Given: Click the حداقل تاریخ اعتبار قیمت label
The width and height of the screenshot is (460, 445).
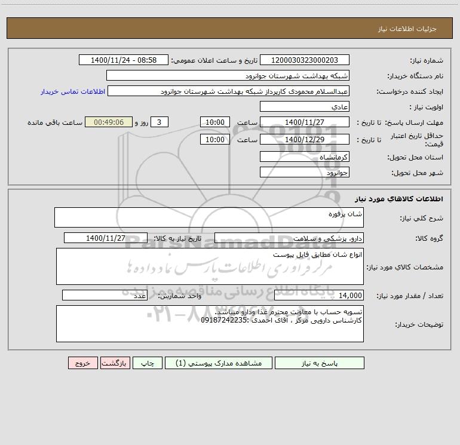Looking at the screenshot, I should tap(417, 140).
